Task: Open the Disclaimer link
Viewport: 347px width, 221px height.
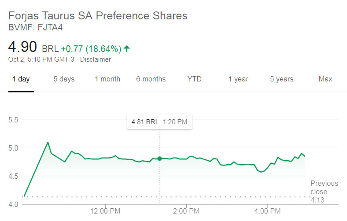Action: 96,59
